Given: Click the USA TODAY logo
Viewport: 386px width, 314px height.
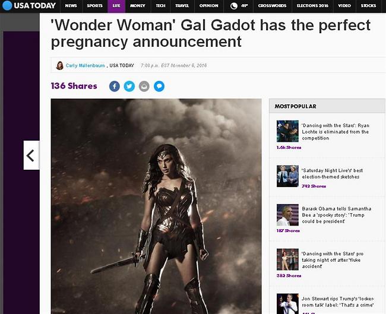Looking at the screenshot, I should tap(29, 6).
